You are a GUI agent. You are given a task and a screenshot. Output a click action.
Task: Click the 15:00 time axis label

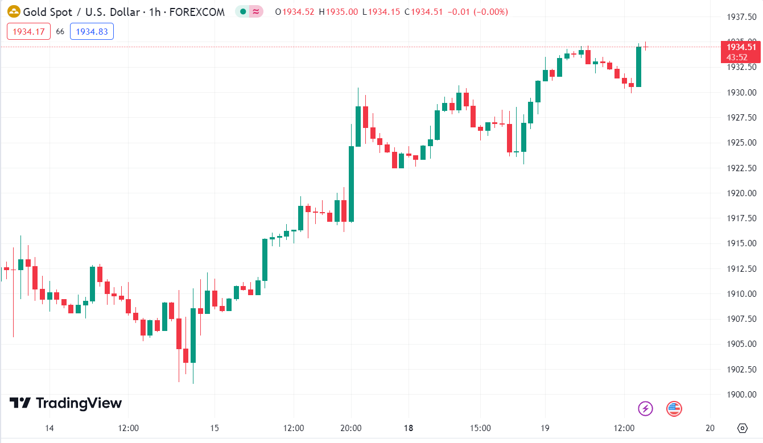click(480, 428)
